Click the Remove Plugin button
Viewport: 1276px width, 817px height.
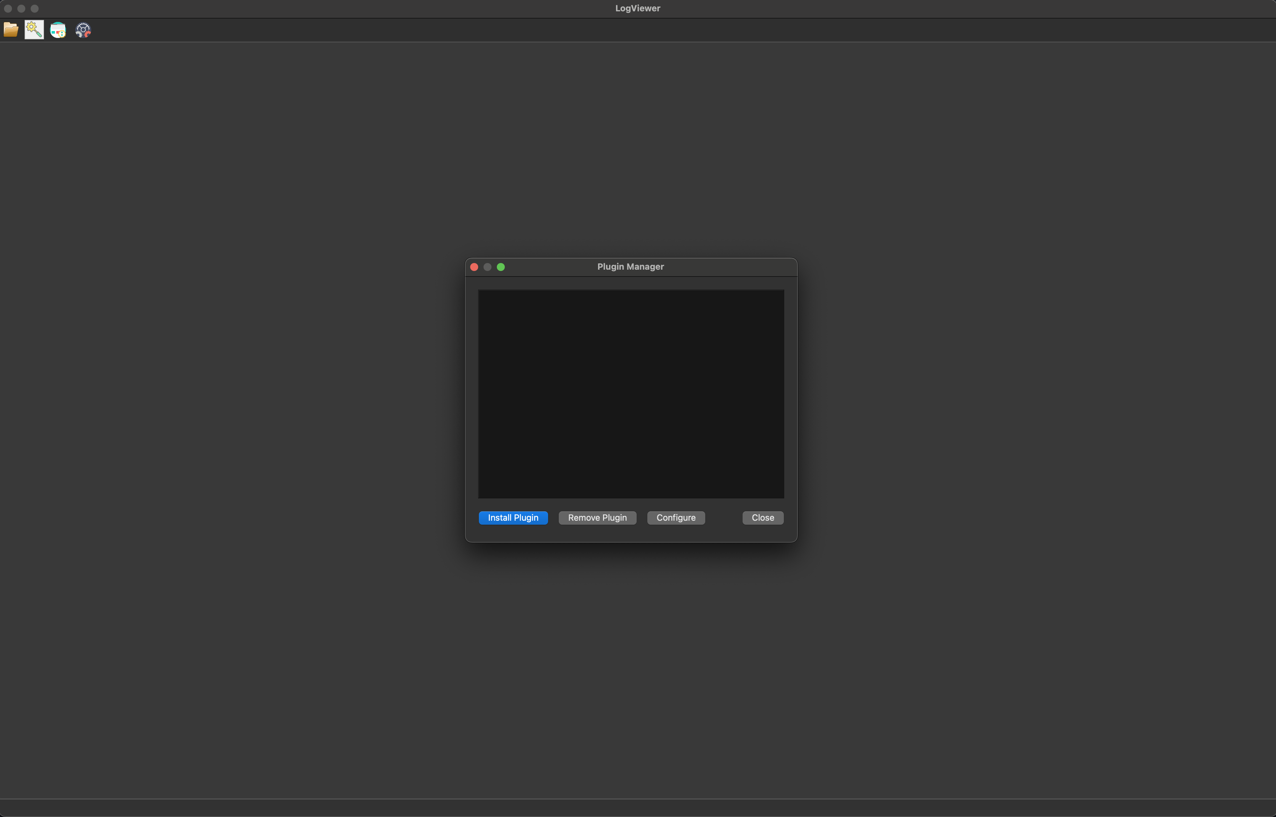[x=597, y=518]
